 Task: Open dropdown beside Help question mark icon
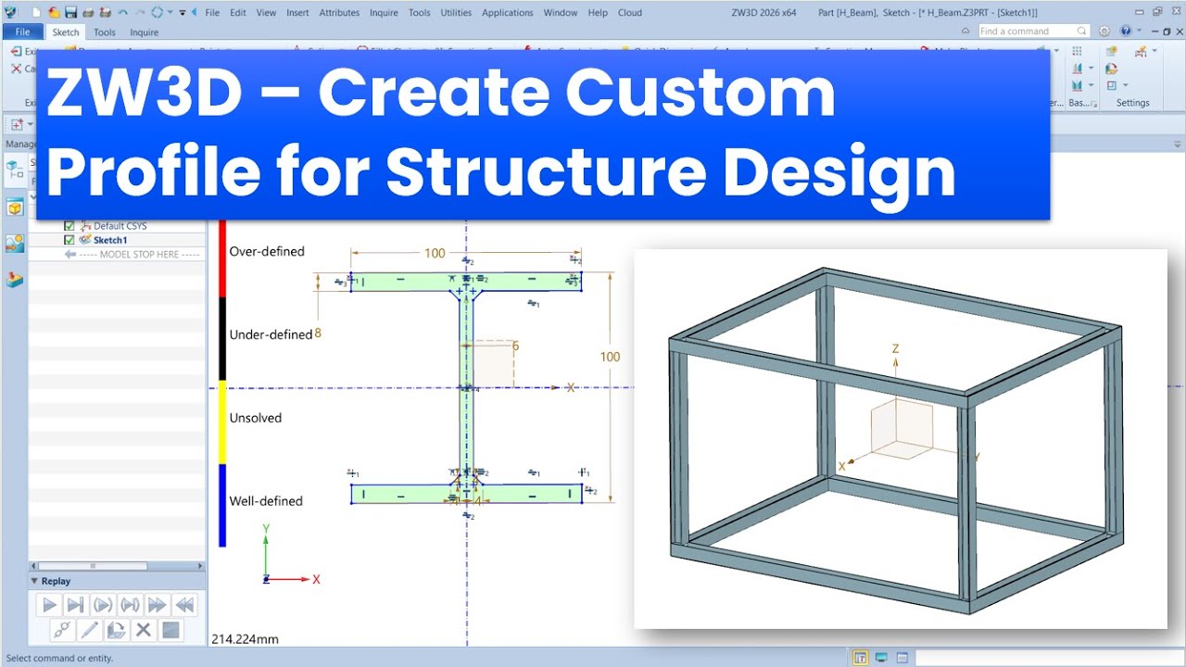coord(1138,31)
